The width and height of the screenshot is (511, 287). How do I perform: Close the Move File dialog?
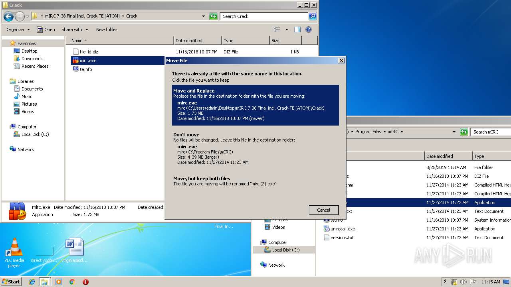[x=341, y=61]
